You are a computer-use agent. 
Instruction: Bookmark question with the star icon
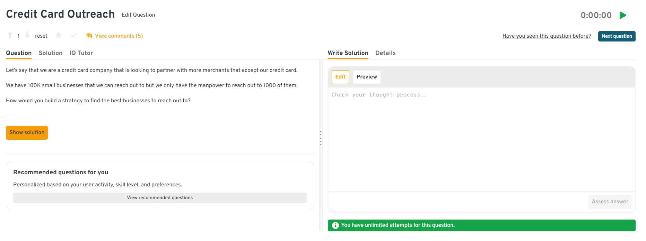coord(59,35)
